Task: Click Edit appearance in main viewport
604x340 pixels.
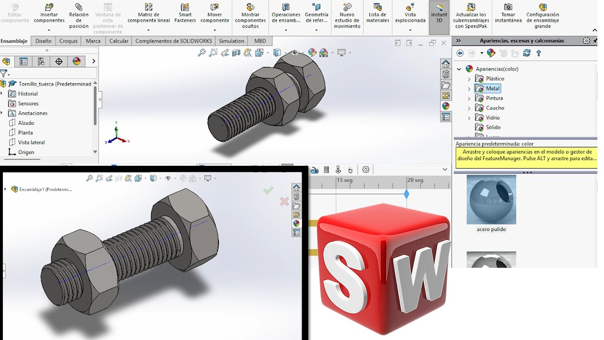Action: 312,52
